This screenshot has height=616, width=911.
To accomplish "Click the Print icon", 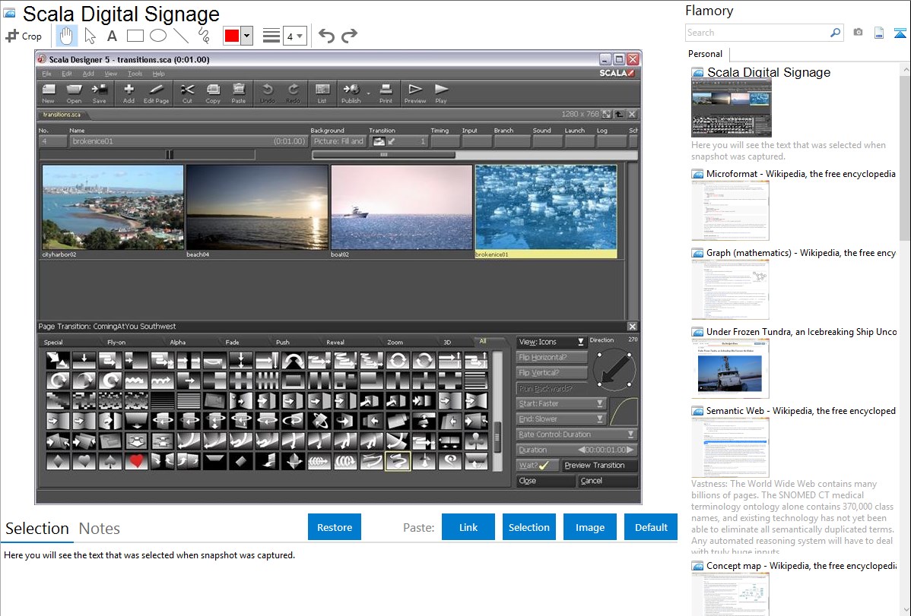I will click(386, 93).
